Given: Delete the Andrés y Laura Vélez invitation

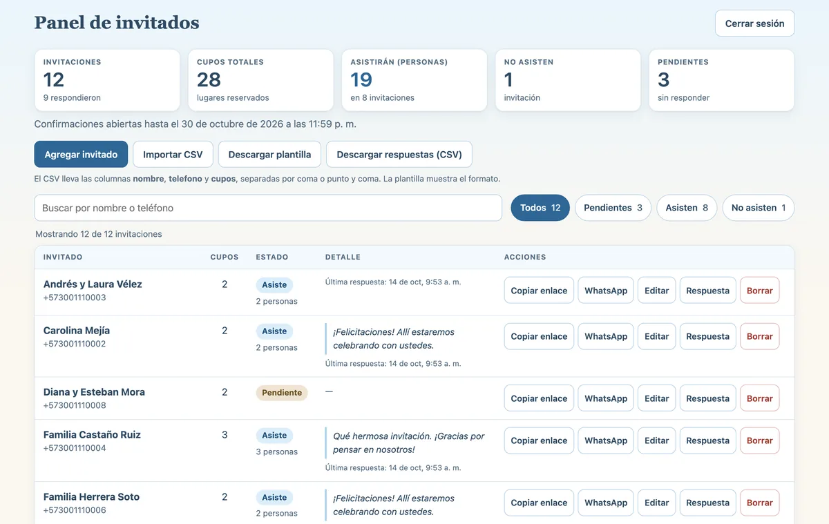Looking at the screenshot, I should point(759,291).
